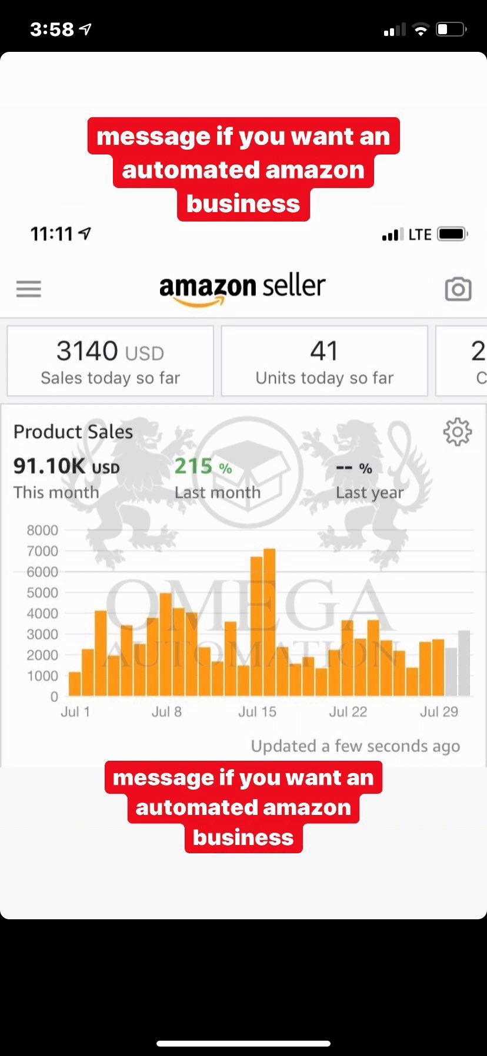
Task: Tap the Jul 1 first orange bar
Action: (x=75, y=684)
